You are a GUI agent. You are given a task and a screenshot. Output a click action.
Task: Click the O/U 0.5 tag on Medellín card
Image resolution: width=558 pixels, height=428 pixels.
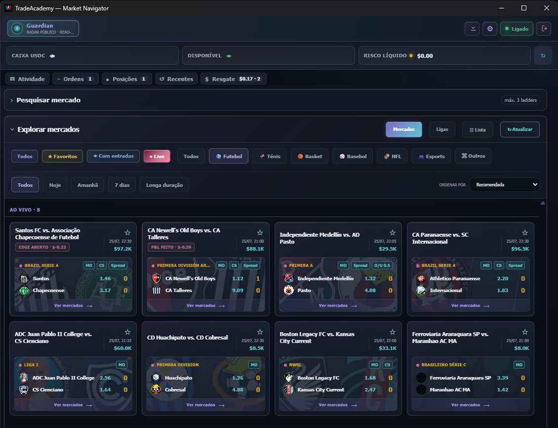(382, 265)
